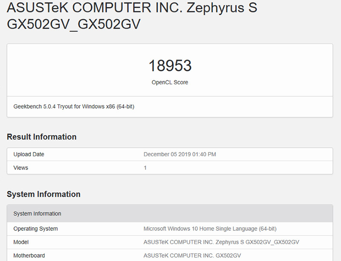Screen dimensions: 341x261
Task: Click the Zephyrus S GX502GV page title
Action: (132, 16)
